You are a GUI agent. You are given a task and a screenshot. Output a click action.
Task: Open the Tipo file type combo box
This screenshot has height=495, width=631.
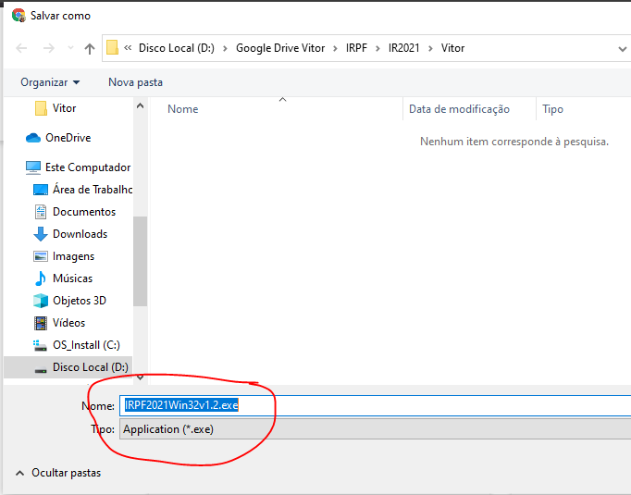370,429
